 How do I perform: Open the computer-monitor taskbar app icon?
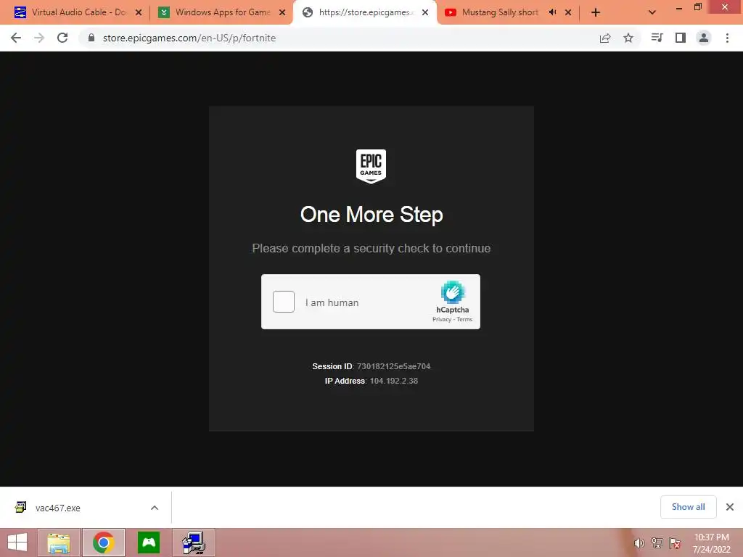[194, 542]
